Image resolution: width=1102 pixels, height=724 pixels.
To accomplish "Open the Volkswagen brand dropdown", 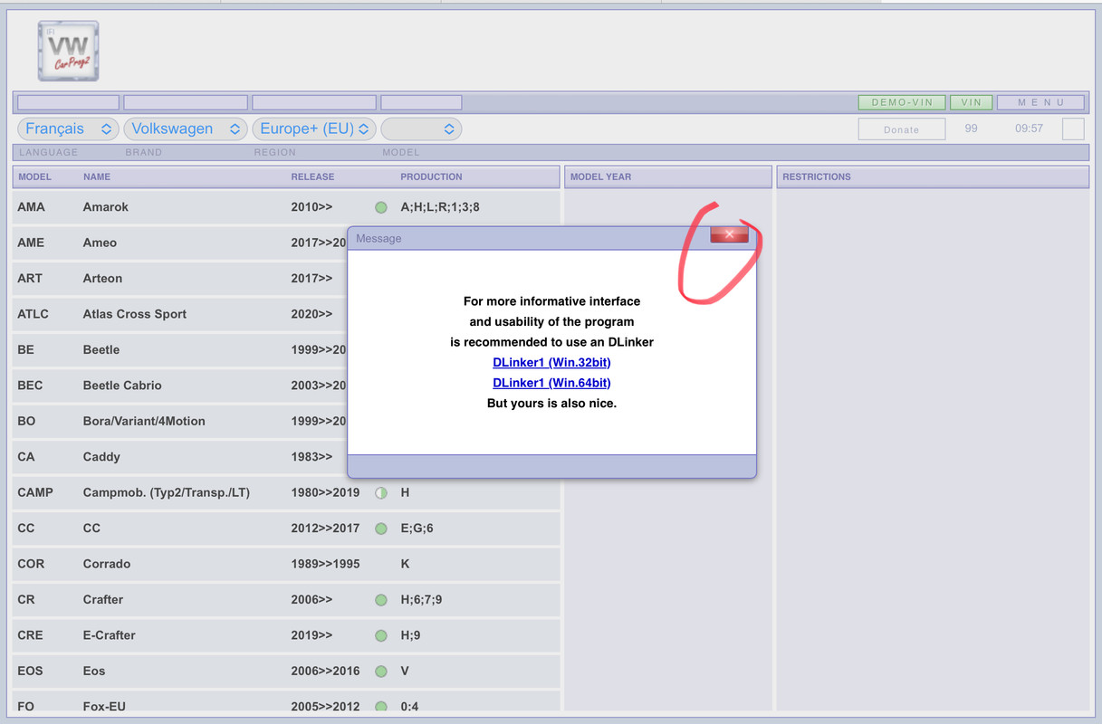I will 186,129.
